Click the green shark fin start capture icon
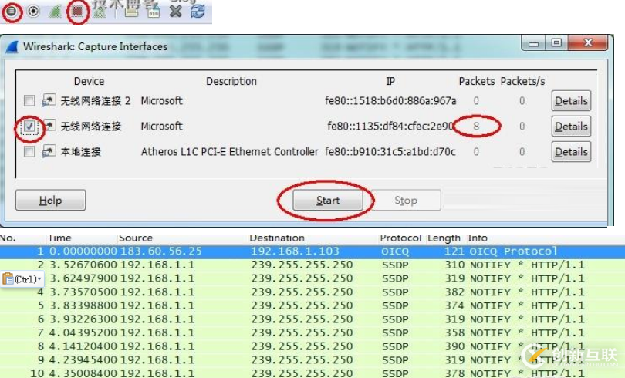625x378 pixels. 55,11
